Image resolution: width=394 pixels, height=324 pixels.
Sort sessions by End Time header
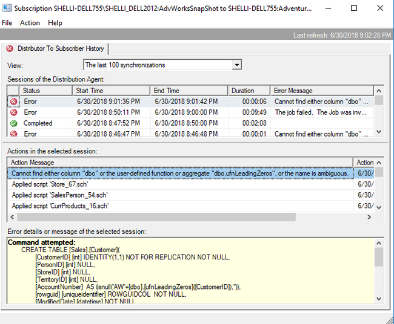pos(189,91)
